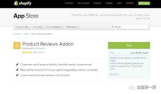The width and height of the screenshot is (161, 94).
Task: Click the green Free Trial button
Action: tap(144, 3)
